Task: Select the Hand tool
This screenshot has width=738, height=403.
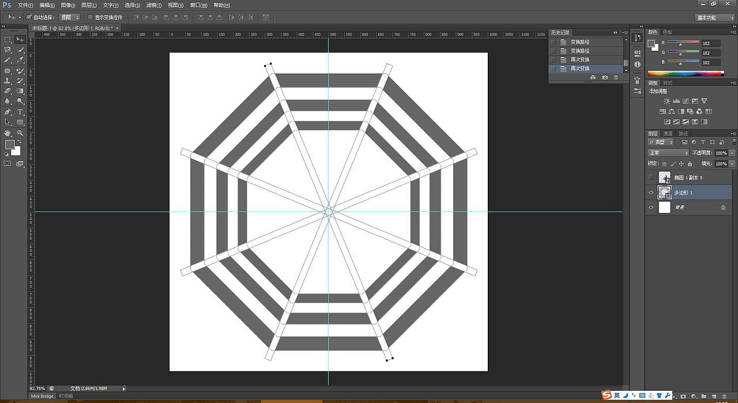Action: [x=7, y=133]
